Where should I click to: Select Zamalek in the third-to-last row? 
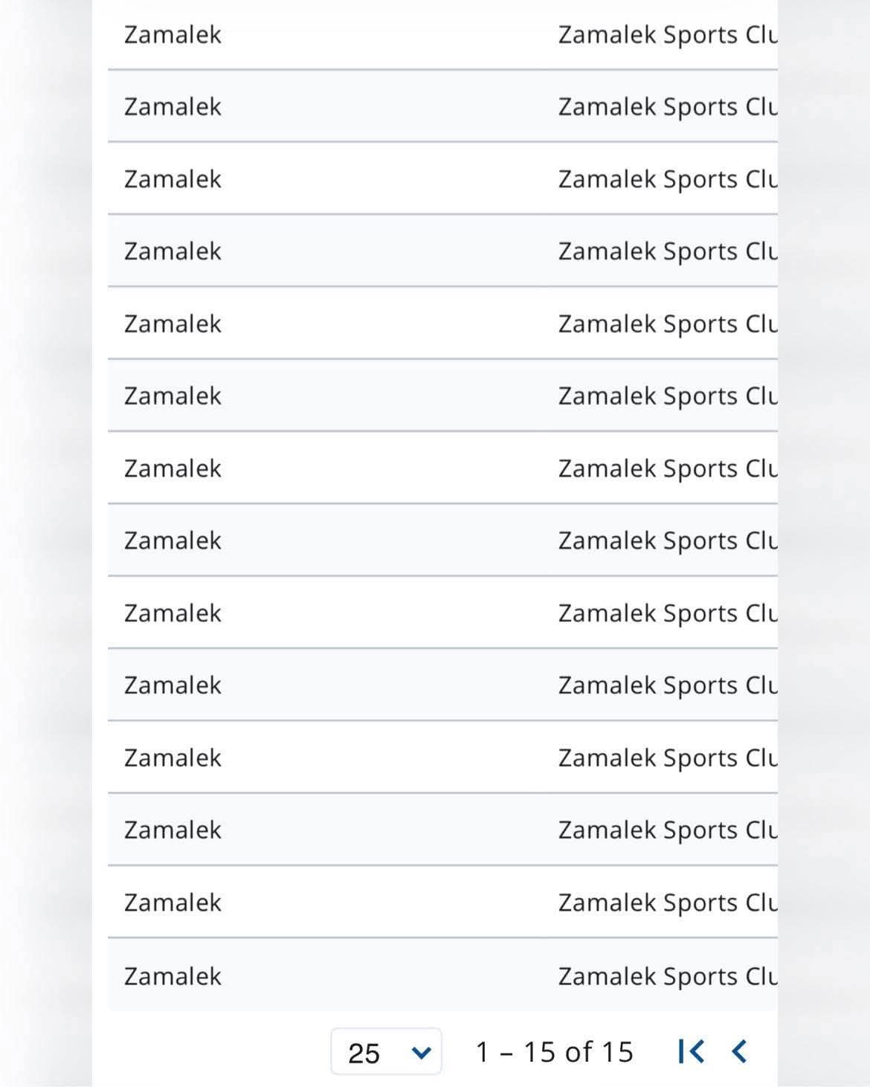[x=173, y=830]
